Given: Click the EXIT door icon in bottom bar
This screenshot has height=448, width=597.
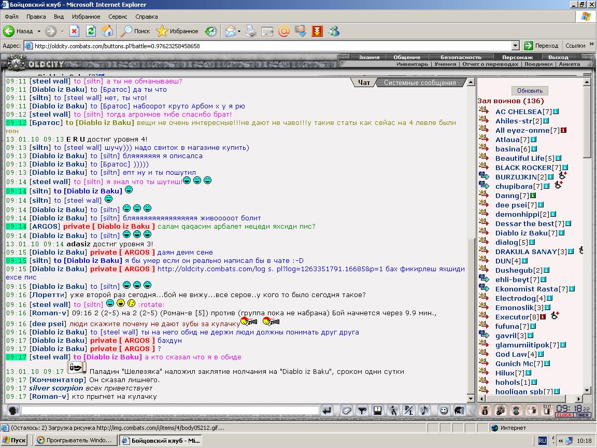Looking at the screenshot, I should coord(547,410).
